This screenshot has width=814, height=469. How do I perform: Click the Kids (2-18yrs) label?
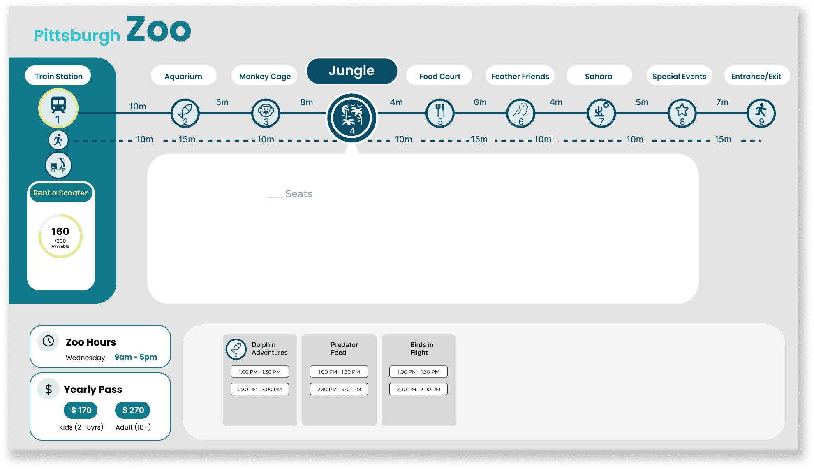coord(81,427)
